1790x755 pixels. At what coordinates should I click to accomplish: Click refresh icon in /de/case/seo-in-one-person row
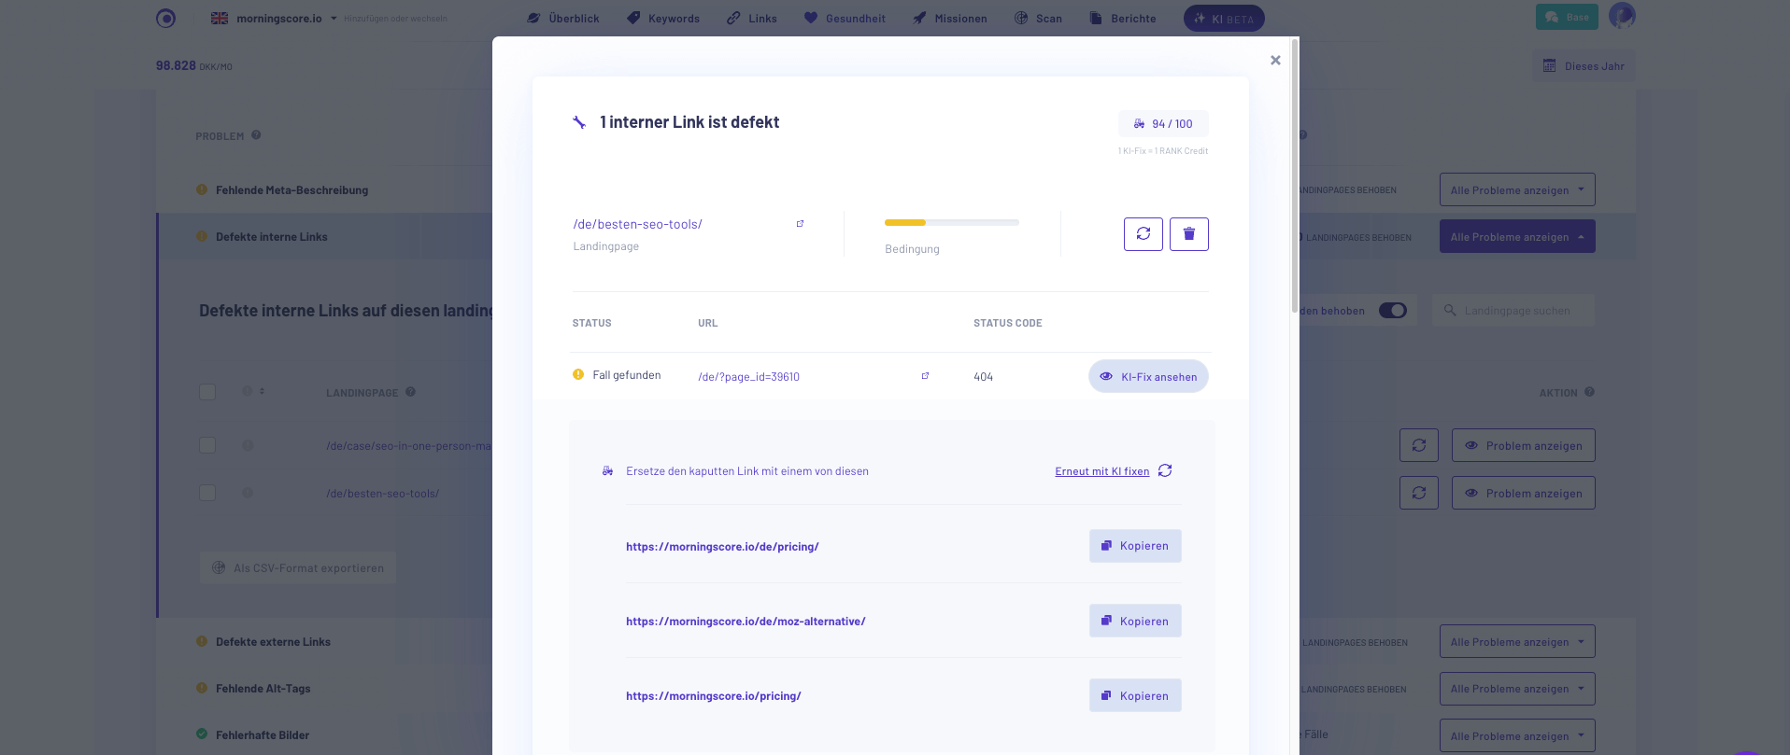(1419, 445)
